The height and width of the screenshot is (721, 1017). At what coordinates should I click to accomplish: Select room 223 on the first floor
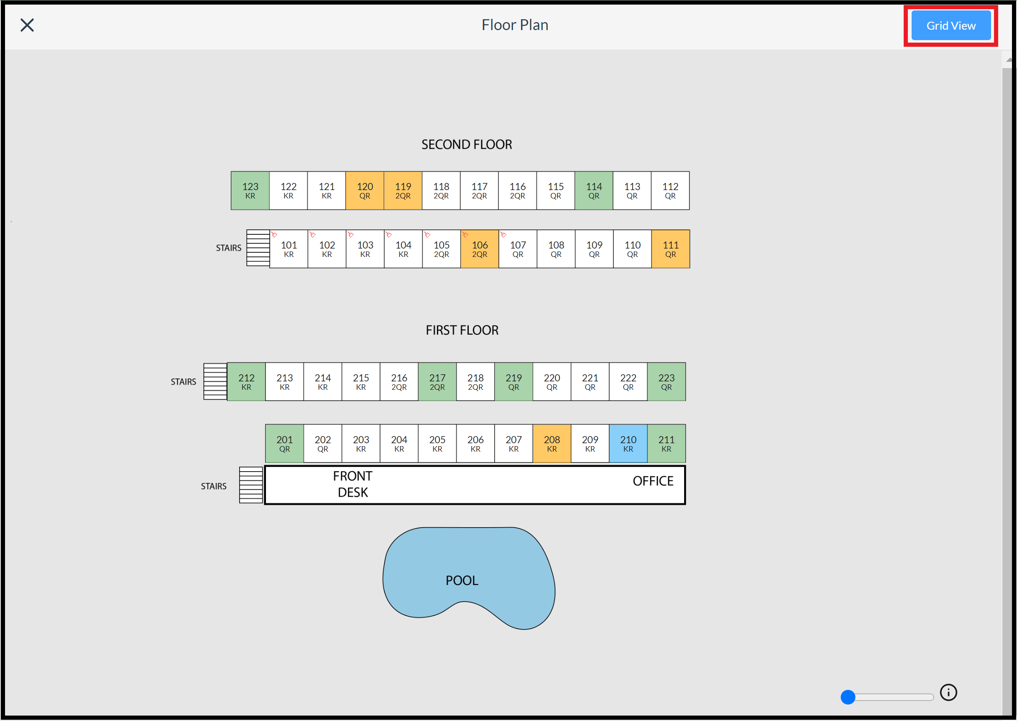[x=666, y=382]
